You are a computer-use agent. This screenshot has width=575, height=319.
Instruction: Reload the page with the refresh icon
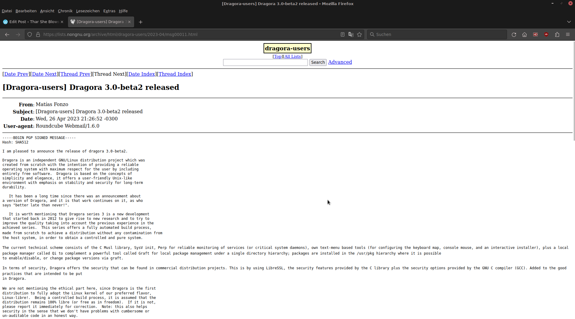514,34
